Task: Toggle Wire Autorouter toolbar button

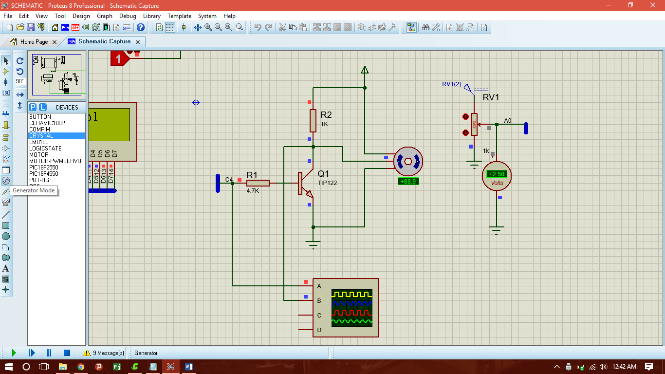Action: tap(411, 27)
